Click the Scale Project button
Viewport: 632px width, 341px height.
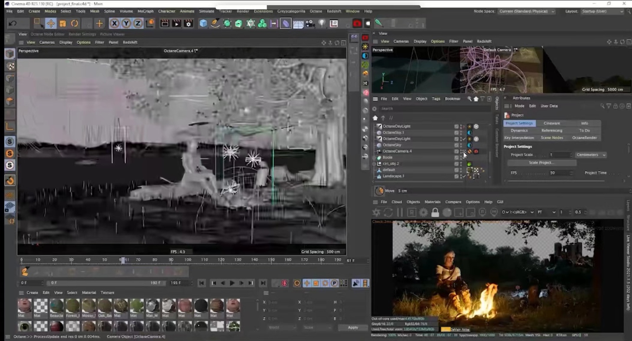point(542,163)
